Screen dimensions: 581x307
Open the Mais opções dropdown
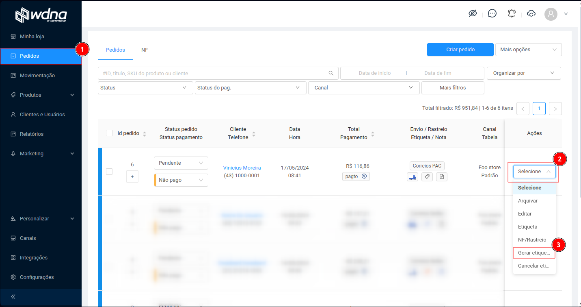pyautogui.click(x=529, y=50)
